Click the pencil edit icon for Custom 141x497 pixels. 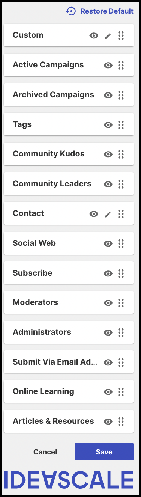108,36
